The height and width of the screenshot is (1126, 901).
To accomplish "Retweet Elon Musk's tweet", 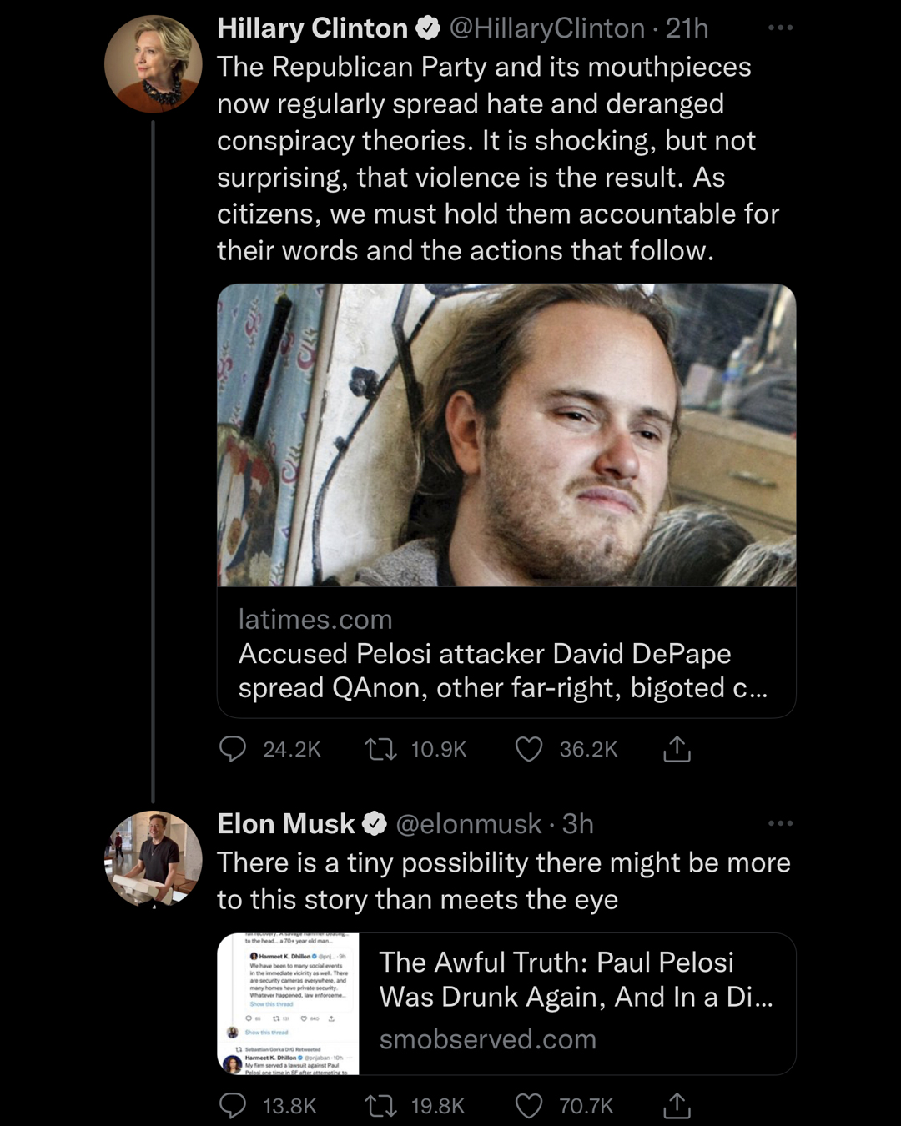I will [381, 1106].
